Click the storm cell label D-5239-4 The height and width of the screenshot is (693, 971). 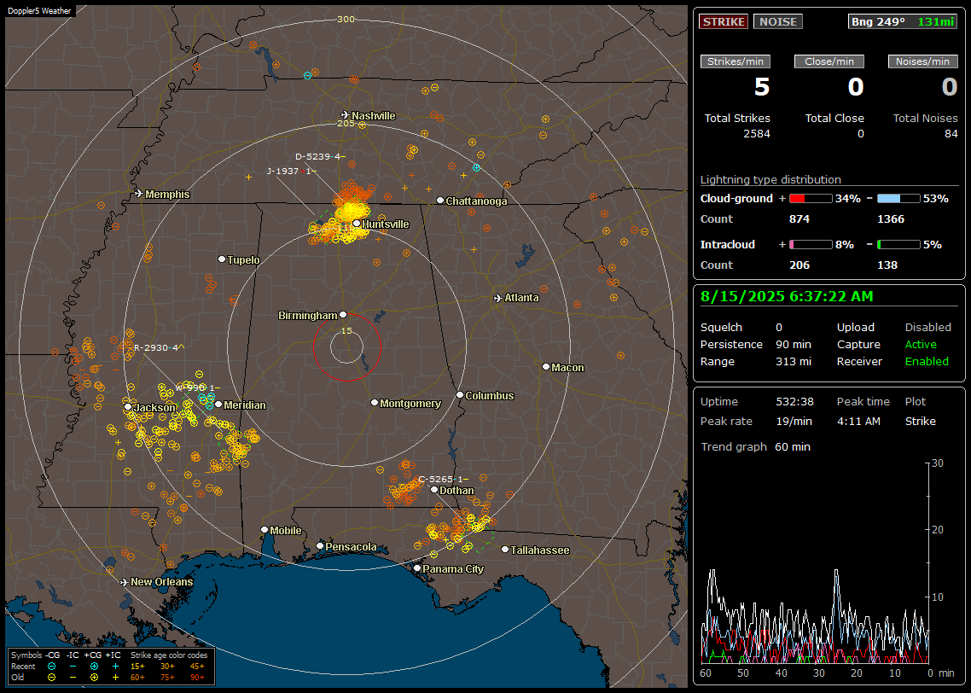tap(320, 157)
